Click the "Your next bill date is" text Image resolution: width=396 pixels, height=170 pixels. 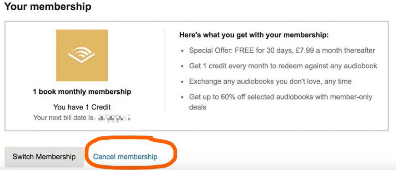point(63,117)
